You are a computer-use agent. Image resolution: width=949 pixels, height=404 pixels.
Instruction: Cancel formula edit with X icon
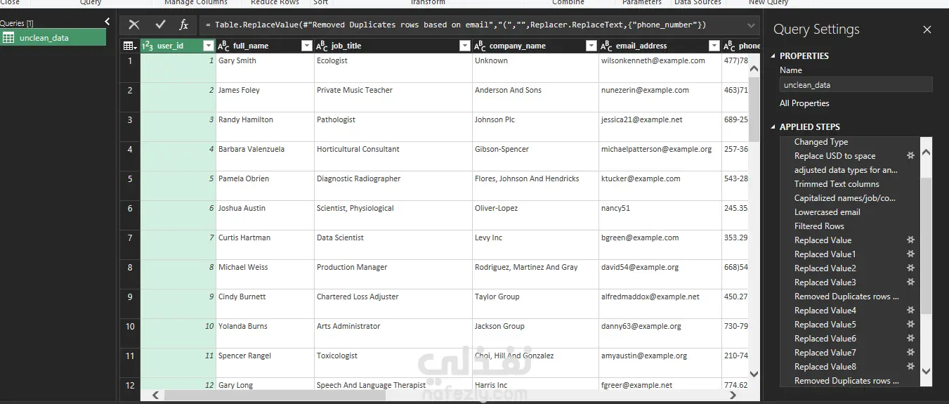click(x=134, y=25)
